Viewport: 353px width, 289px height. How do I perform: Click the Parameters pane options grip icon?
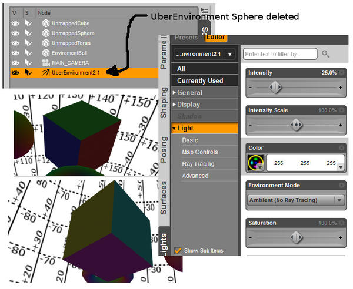164,37
